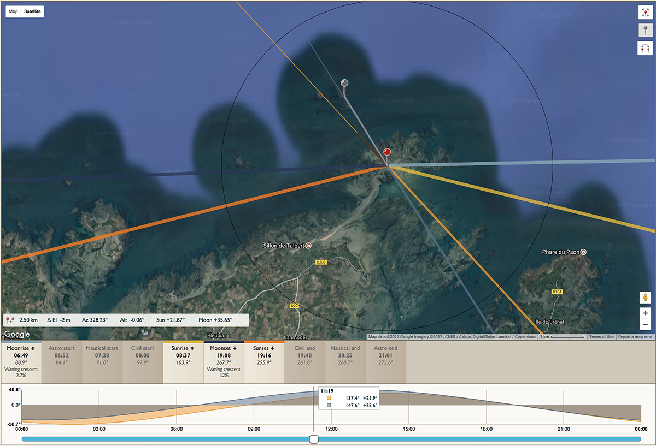Toggle the grey secondary pin button

click(645, 31)
